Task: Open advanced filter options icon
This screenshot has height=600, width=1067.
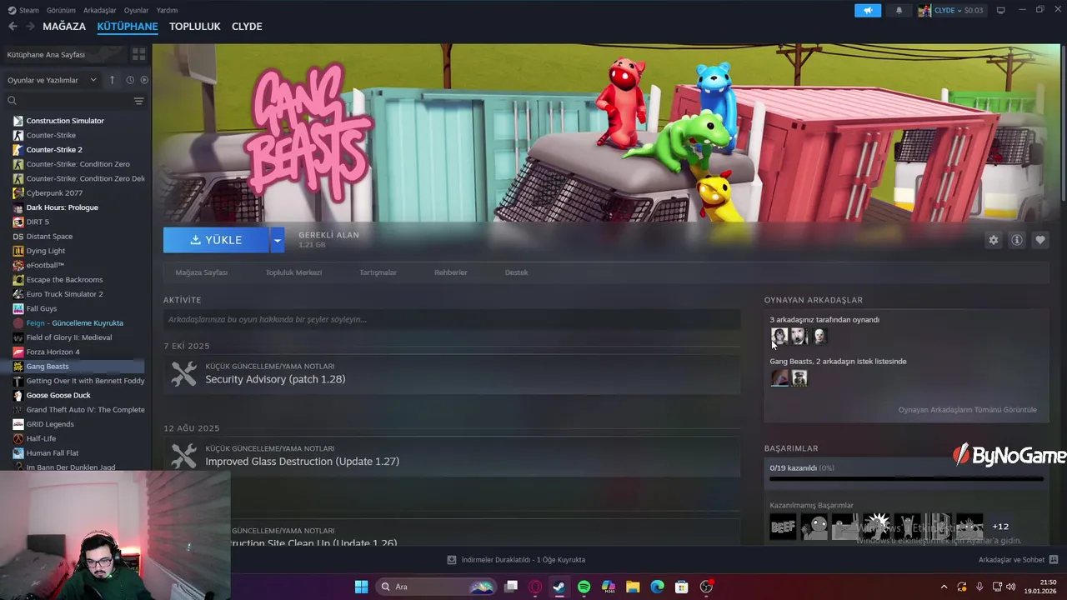Action: click(x=138, y=101)
